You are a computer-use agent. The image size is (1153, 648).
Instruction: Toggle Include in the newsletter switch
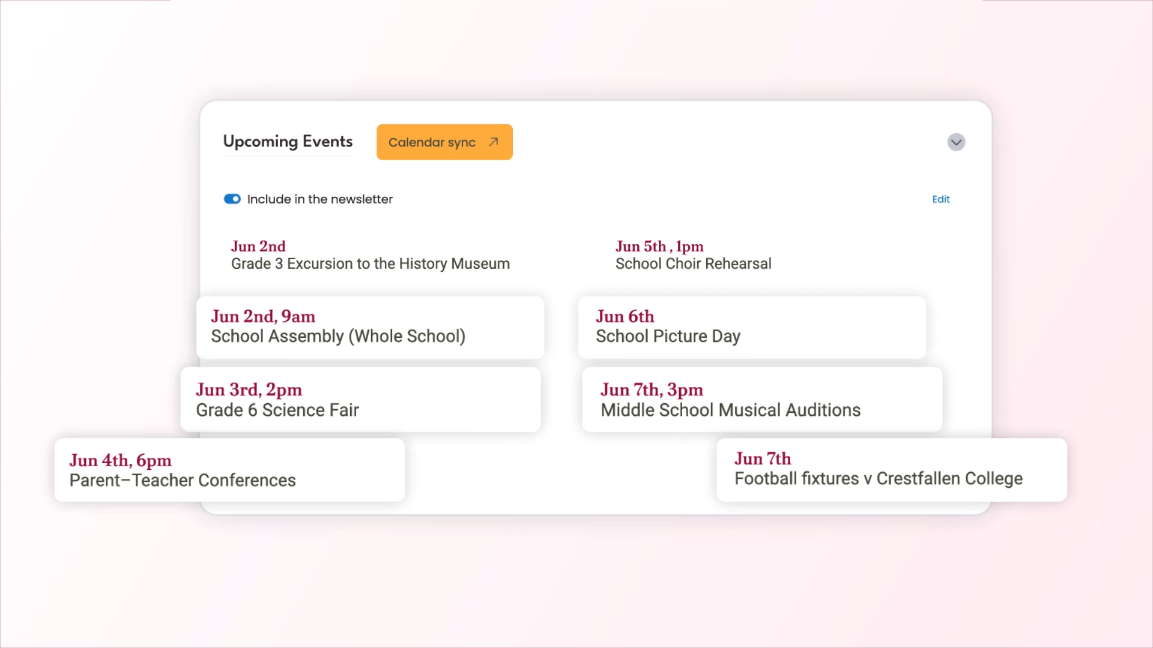pyautogui.click(x=232, y=199)
